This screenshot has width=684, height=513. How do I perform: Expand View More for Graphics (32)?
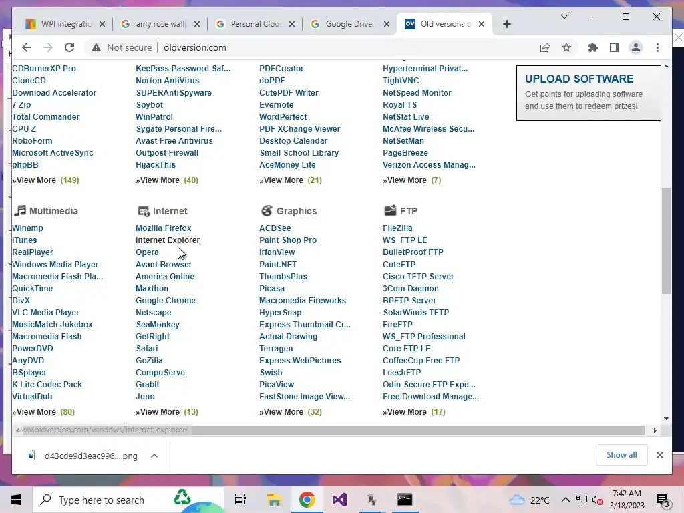(x=291, y=411)
